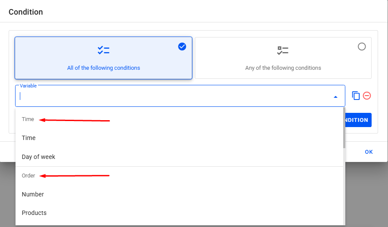Pick the 'Number' option under Order
The width and height of the screenshot is (388, 227).
coord(33,194)
